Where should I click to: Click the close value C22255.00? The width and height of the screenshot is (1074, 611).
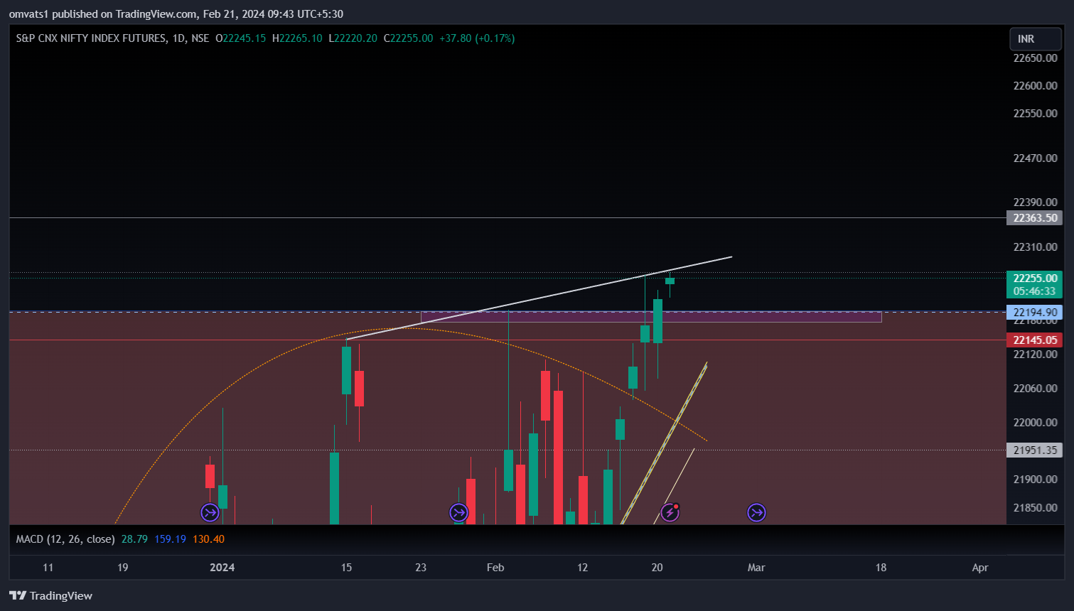pyautogui.click(x=408, y=38)
